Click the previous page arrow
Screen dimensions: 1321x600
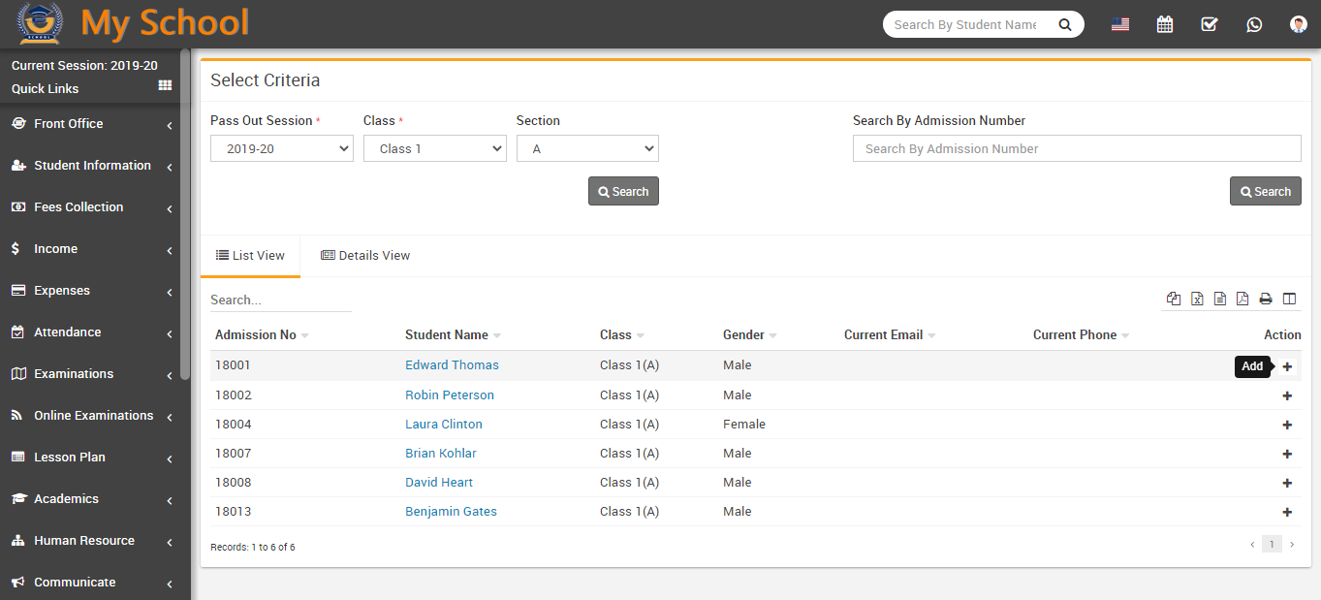click(x=1251, y=545)
